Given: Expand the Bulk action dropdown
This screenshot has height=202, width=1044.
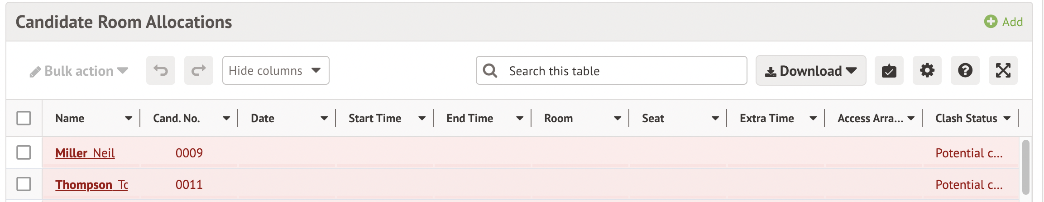Looking at the screenshot, I should coord(79,71).
